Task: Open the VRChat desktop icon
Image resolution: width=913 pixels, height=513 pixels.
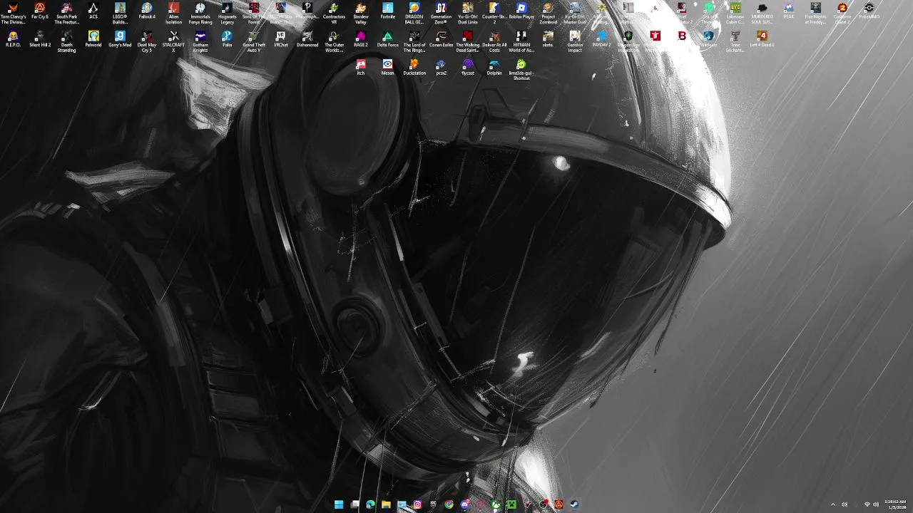Action: [280, 38]
